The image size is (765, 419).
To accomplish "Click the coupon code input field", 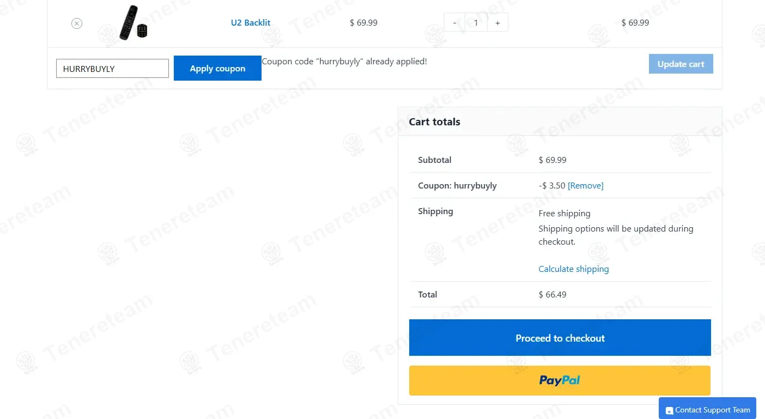I will tap(112, 69).
